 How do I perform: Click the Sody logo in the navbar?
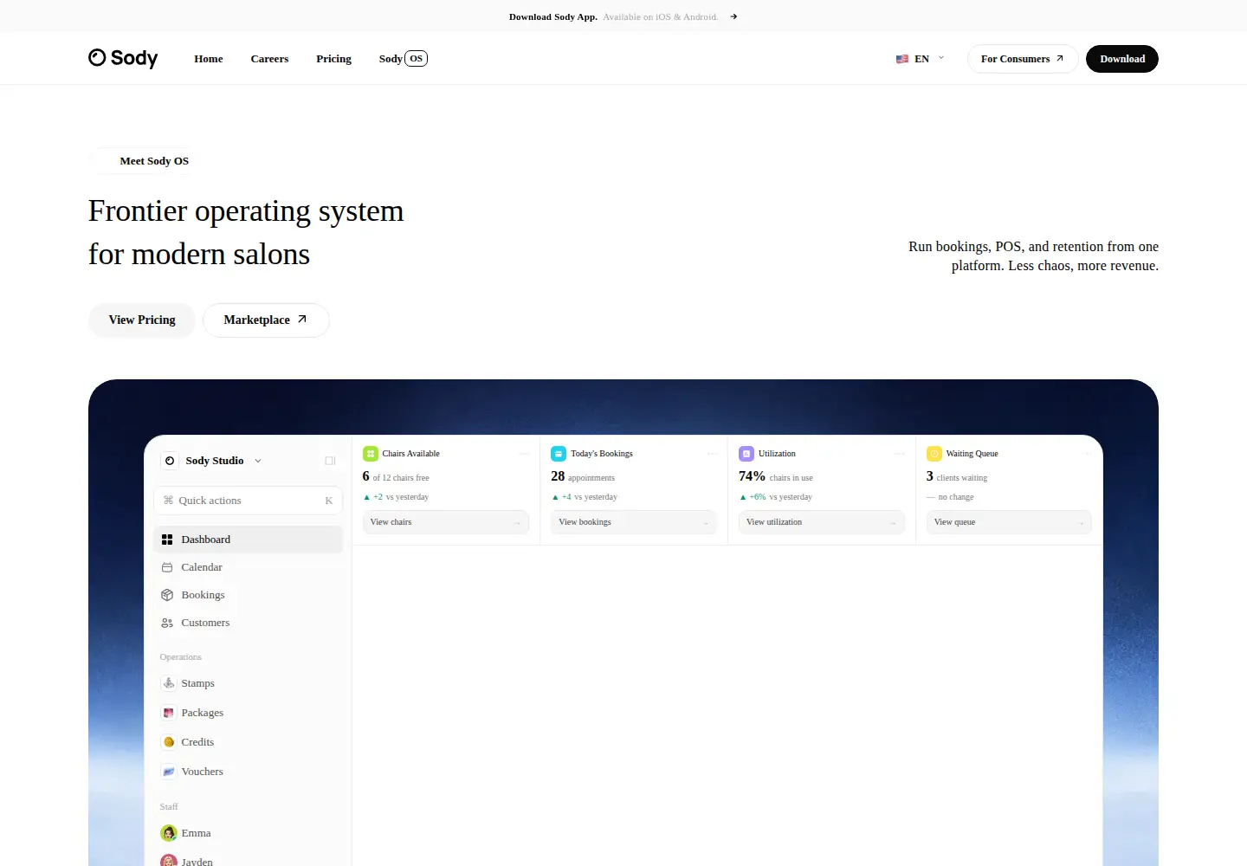click(123, 58)
